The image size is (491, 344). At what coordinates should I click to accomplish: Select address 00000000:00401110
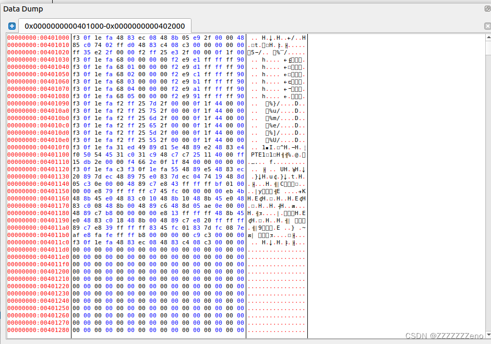pyautogui.click(x=38, y=162)
